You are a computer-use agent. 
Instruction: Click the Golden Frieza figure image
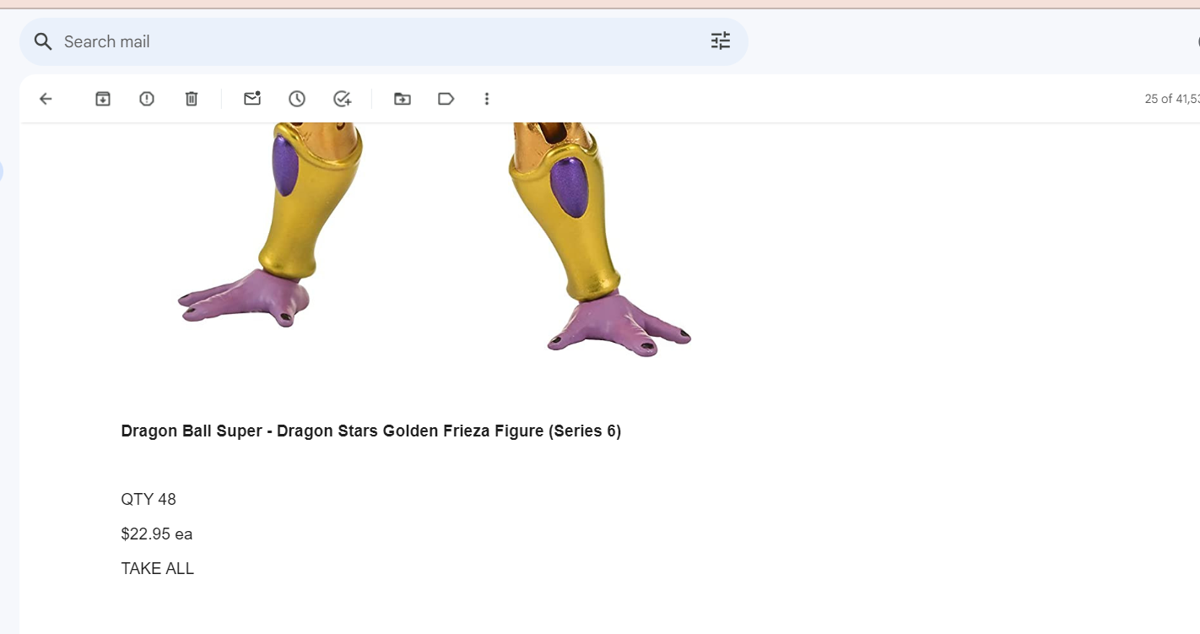coord(434,240)
